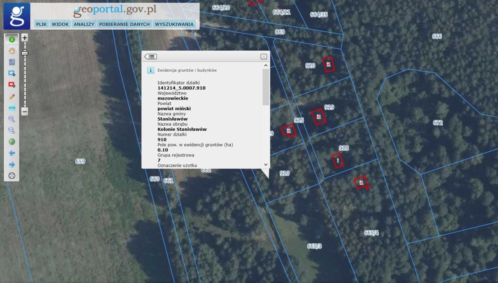Image resolution: width=498 pixels, height=283 pixels.
Task: Zoom out with the minus button
Action: coord(25,112)
